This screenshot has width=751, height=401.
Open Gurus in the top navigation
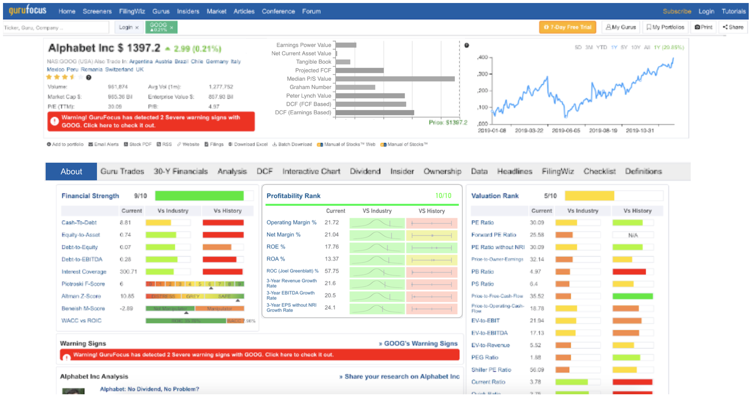click(161, 12)
